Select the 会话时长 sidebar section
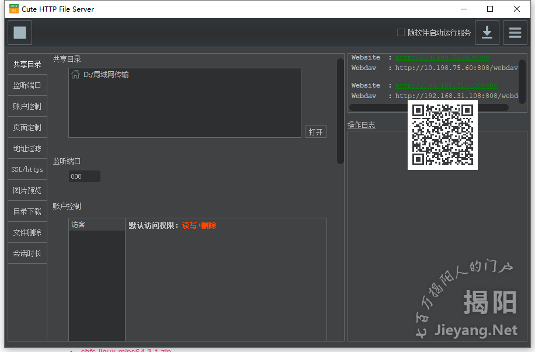The height and width of the screenshot is (352, 535). pyautogui.click(x=27, y=253)
